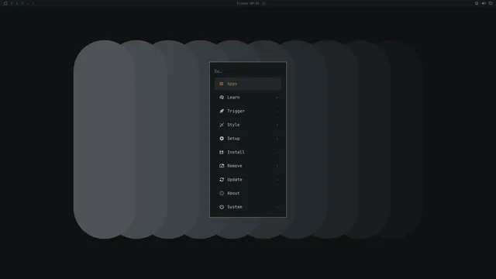
Task: Click the Setup gear icon
Action: [222, 139]
